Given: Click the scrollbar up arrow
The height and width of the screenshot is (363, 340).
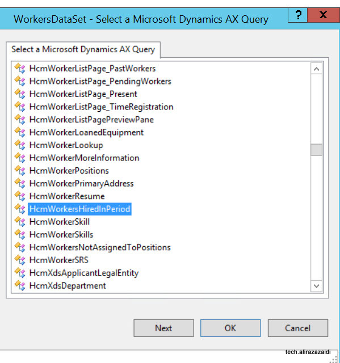Looking at the screenshot, I should coord(316,69).
